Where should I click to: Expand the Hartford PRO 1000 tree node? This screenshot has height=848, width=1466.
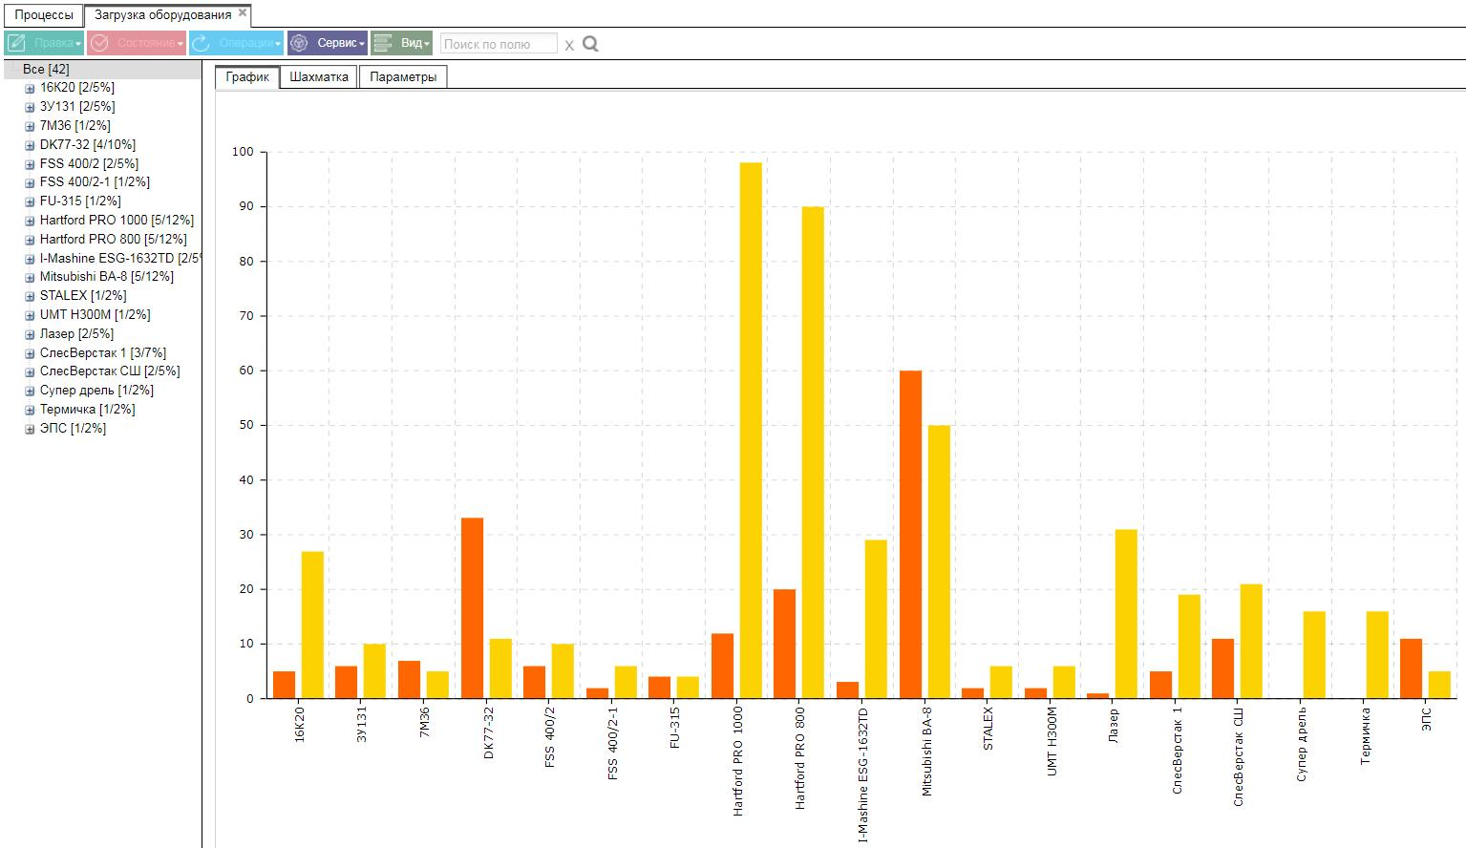(30, 221)
